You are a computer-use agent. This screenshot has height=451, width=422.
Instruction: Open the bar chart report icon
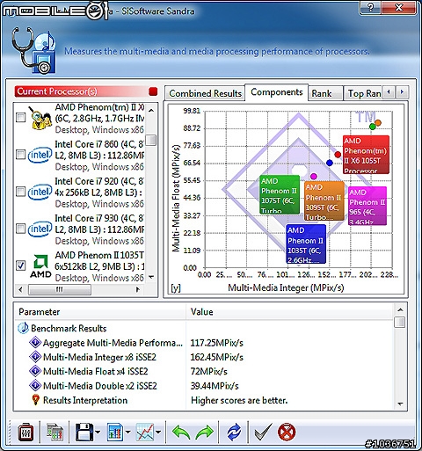point(115,432)
